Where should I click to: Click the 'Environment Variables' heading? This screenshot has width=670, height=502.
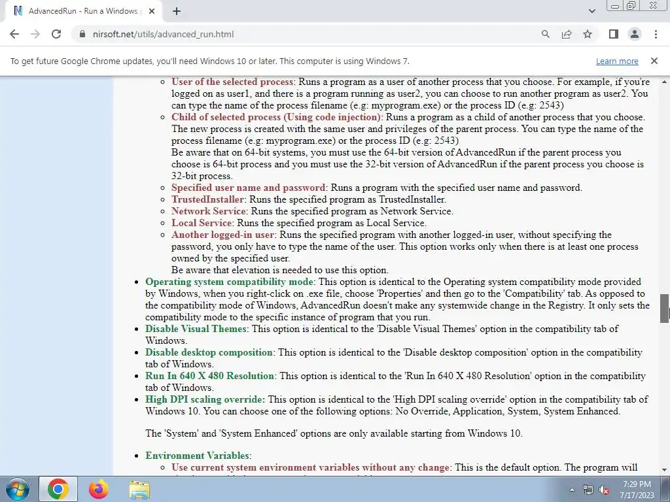197,456
